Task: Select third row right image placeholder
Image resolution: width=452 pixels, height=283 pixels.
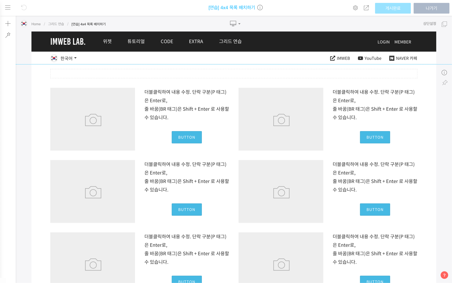Action: click(x=281, y=258)
